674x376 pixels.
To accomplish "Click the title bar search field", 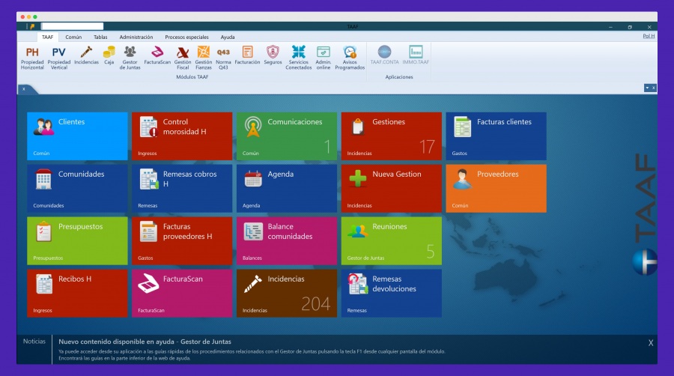I will pos(72,26).
